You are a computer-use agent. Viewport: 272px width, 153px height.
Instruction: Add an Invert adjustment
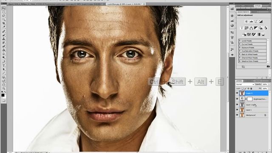tap(244, 34)
